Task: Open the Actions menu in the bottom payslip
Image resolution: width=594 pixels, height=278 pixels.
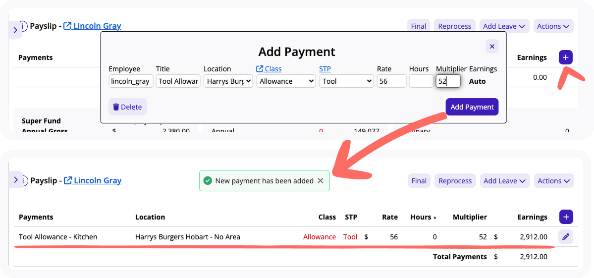Action: 554,181
